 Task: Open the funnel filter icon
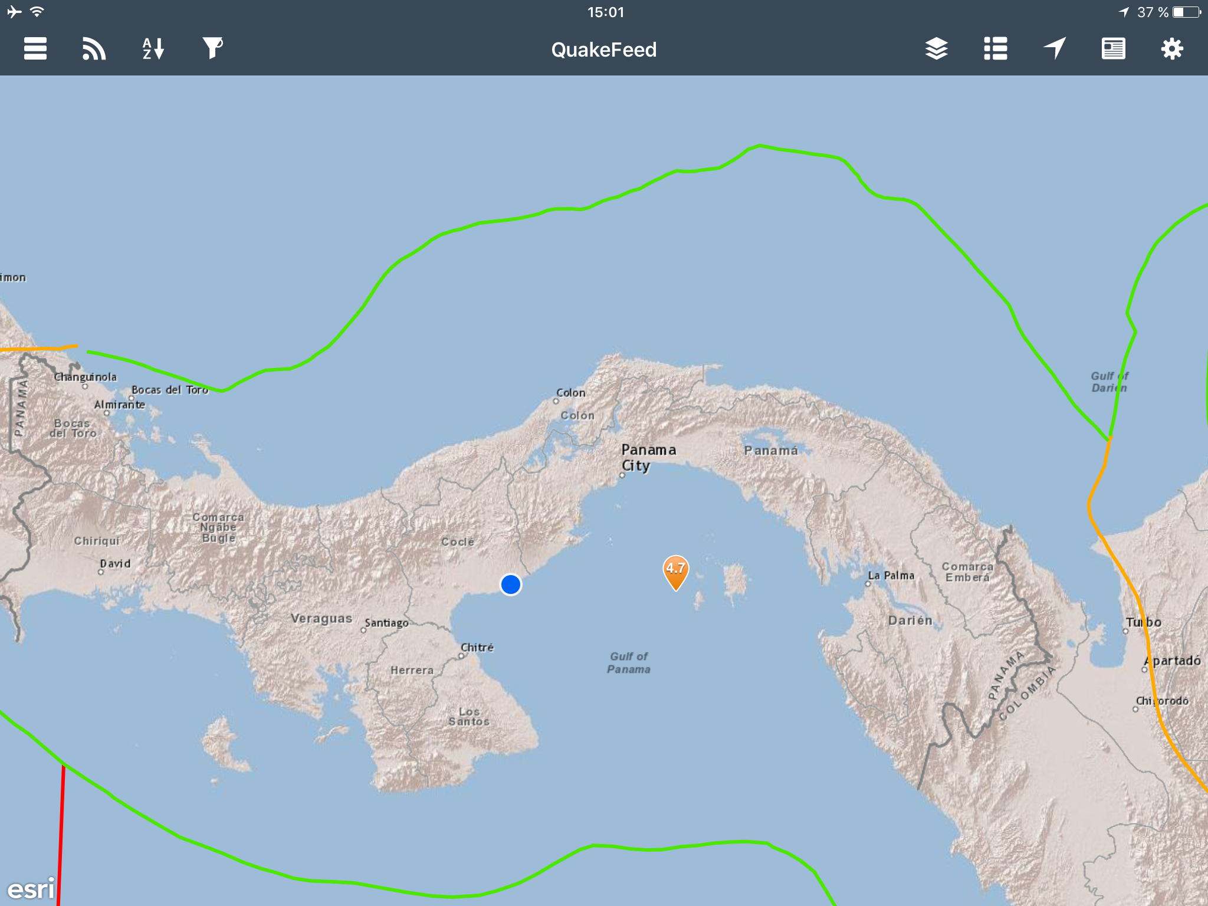tap(212, 49)
